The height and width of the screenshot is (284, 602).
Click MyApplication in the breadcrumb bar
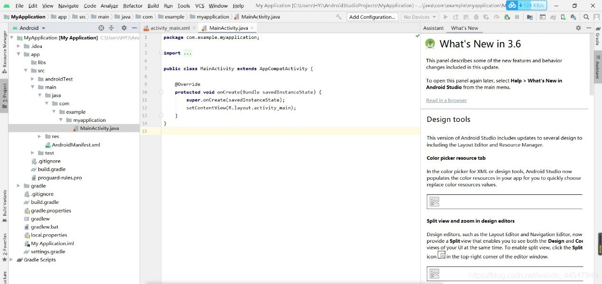coord(28,17)
